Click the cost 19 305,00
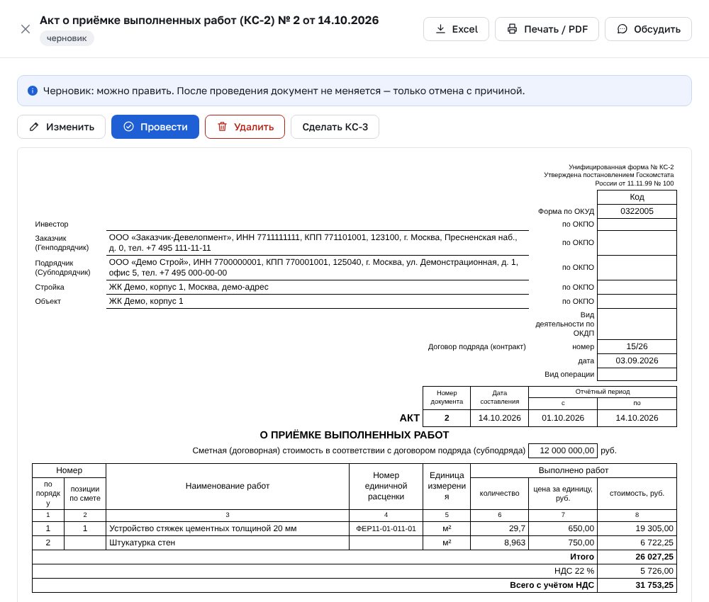This screenshot has width=709, height=602. click(x=637, y=528)
